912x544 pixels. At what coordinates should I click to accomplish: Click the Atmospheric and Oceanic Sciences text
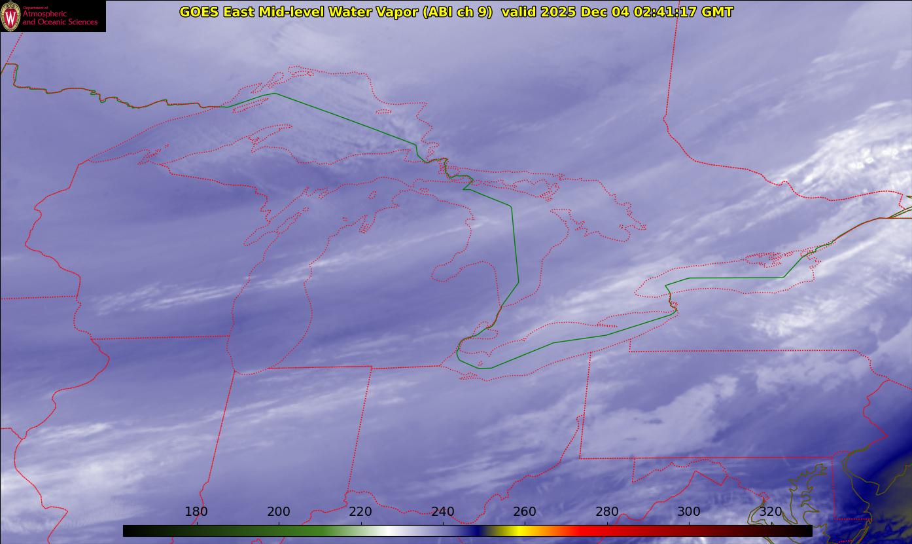pyautogui.click(x=60, y=18)
